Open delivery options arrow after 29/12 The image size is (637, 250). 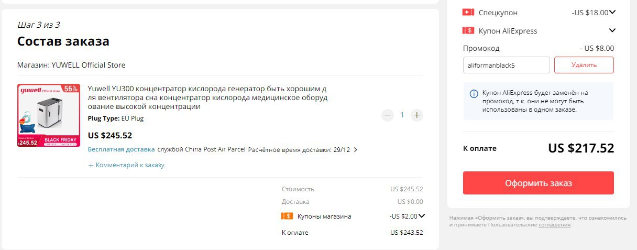point(356,149)
